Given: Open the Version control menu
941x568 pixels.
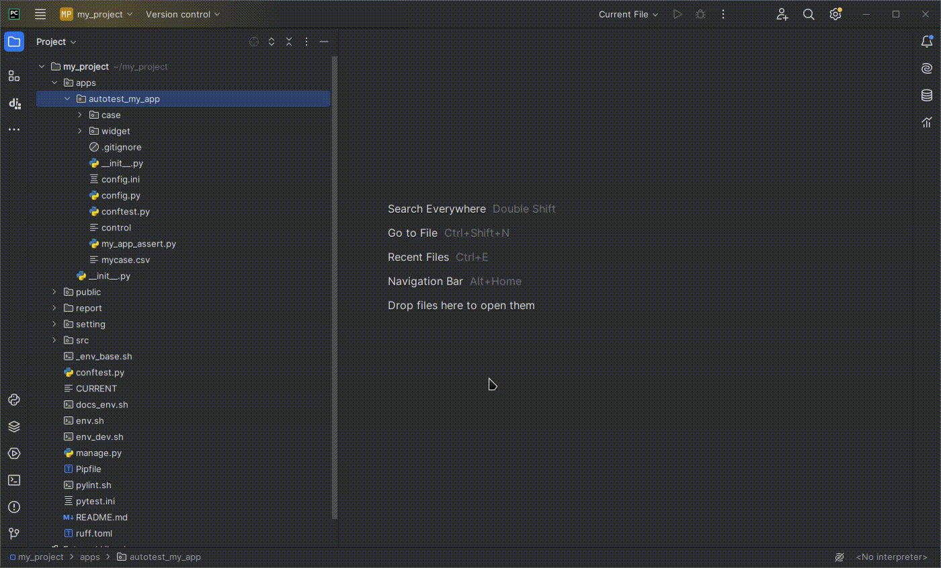Looking at the screenshot, I should coord(183,14).
